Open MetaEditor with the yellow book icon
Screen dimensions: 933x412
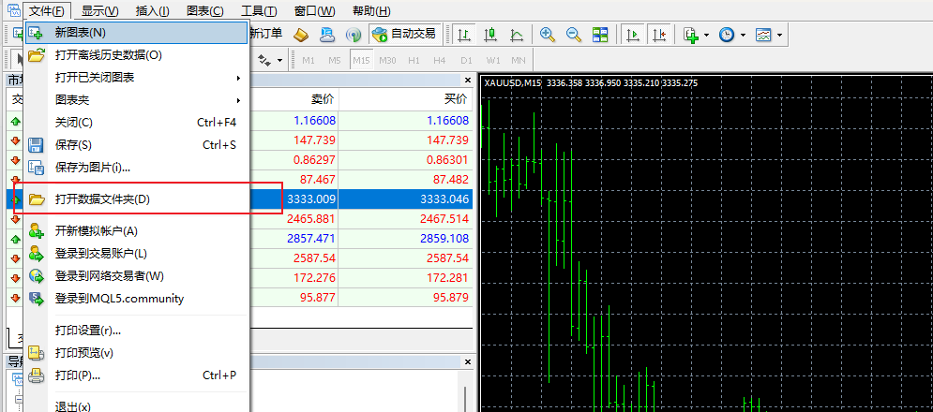click(301, 35)
